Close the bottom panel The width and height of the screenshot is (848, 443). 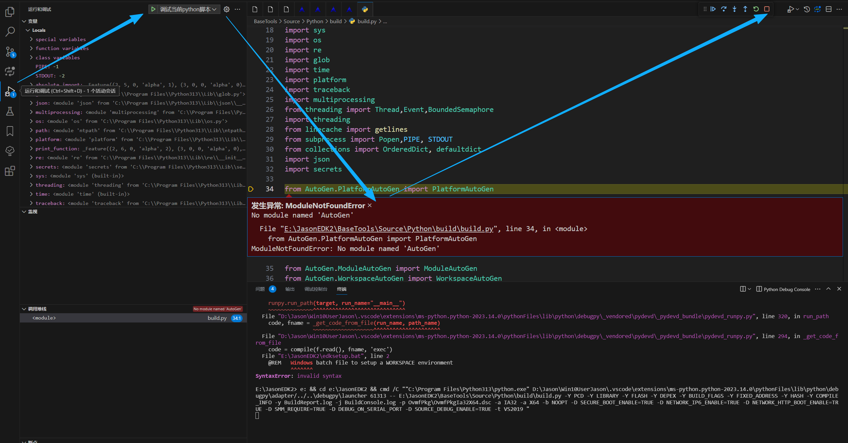tap(839, 289)
